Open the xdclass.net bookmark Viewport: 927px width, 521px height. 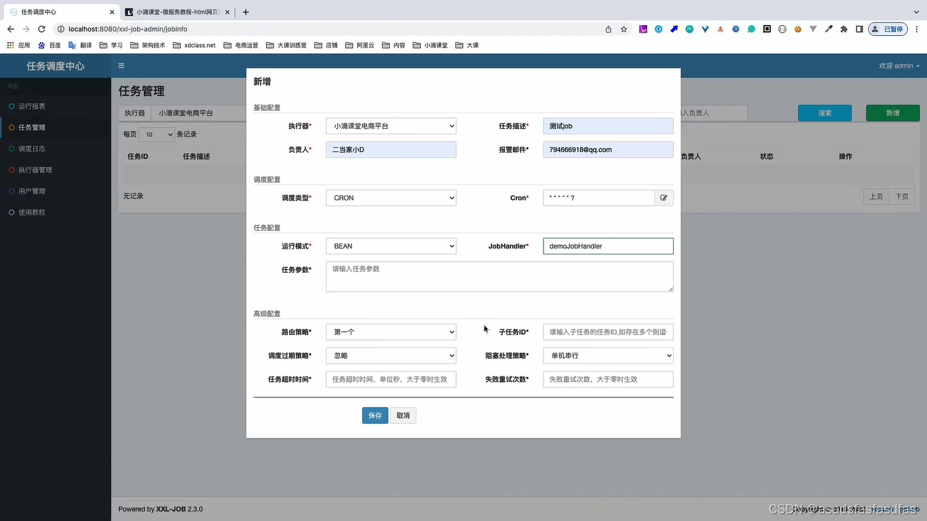[194, 45]
